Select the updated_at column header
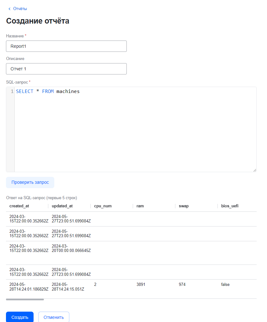The width and height of the screenshot is (267, 322). (x=62, y=206)
